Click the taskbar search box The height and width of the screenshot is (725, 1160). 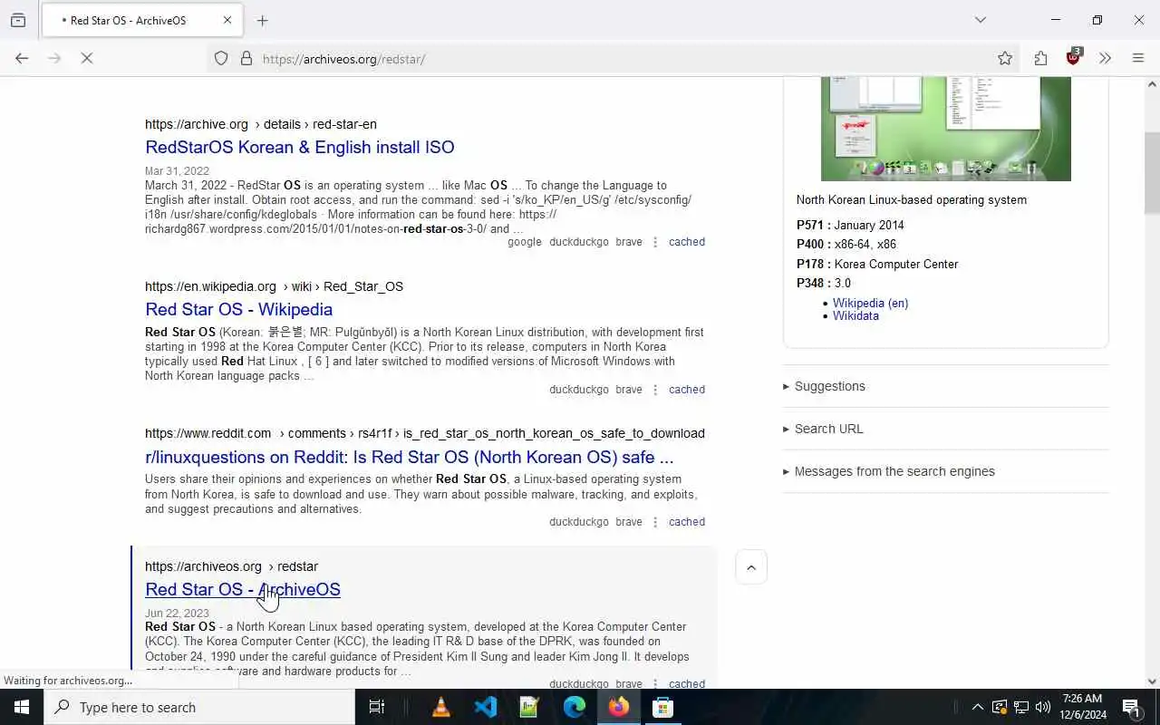tap(199, 707)
